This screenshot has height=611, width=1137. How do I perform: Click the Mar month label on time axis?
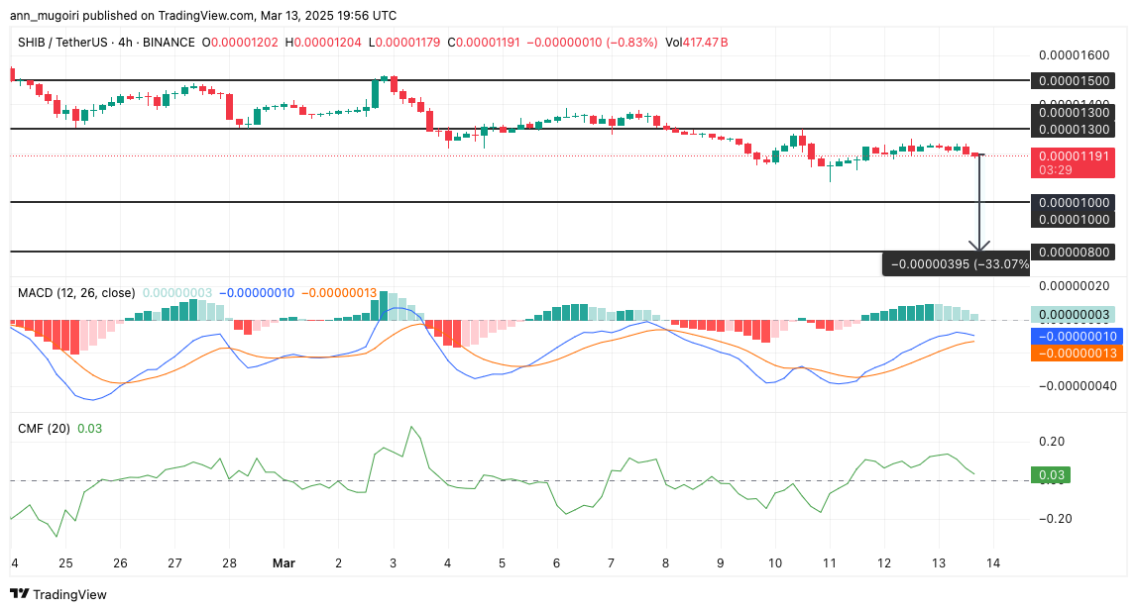tap(284, 563)
